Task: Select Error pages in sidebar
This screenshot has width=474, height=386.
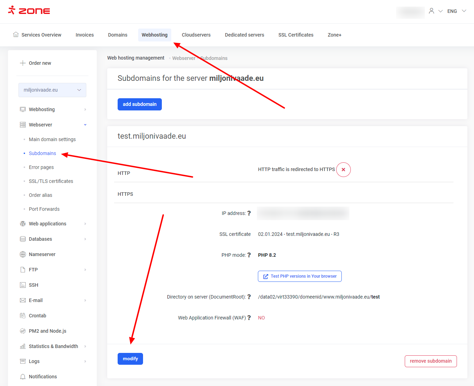Action: tap(41, 167)
